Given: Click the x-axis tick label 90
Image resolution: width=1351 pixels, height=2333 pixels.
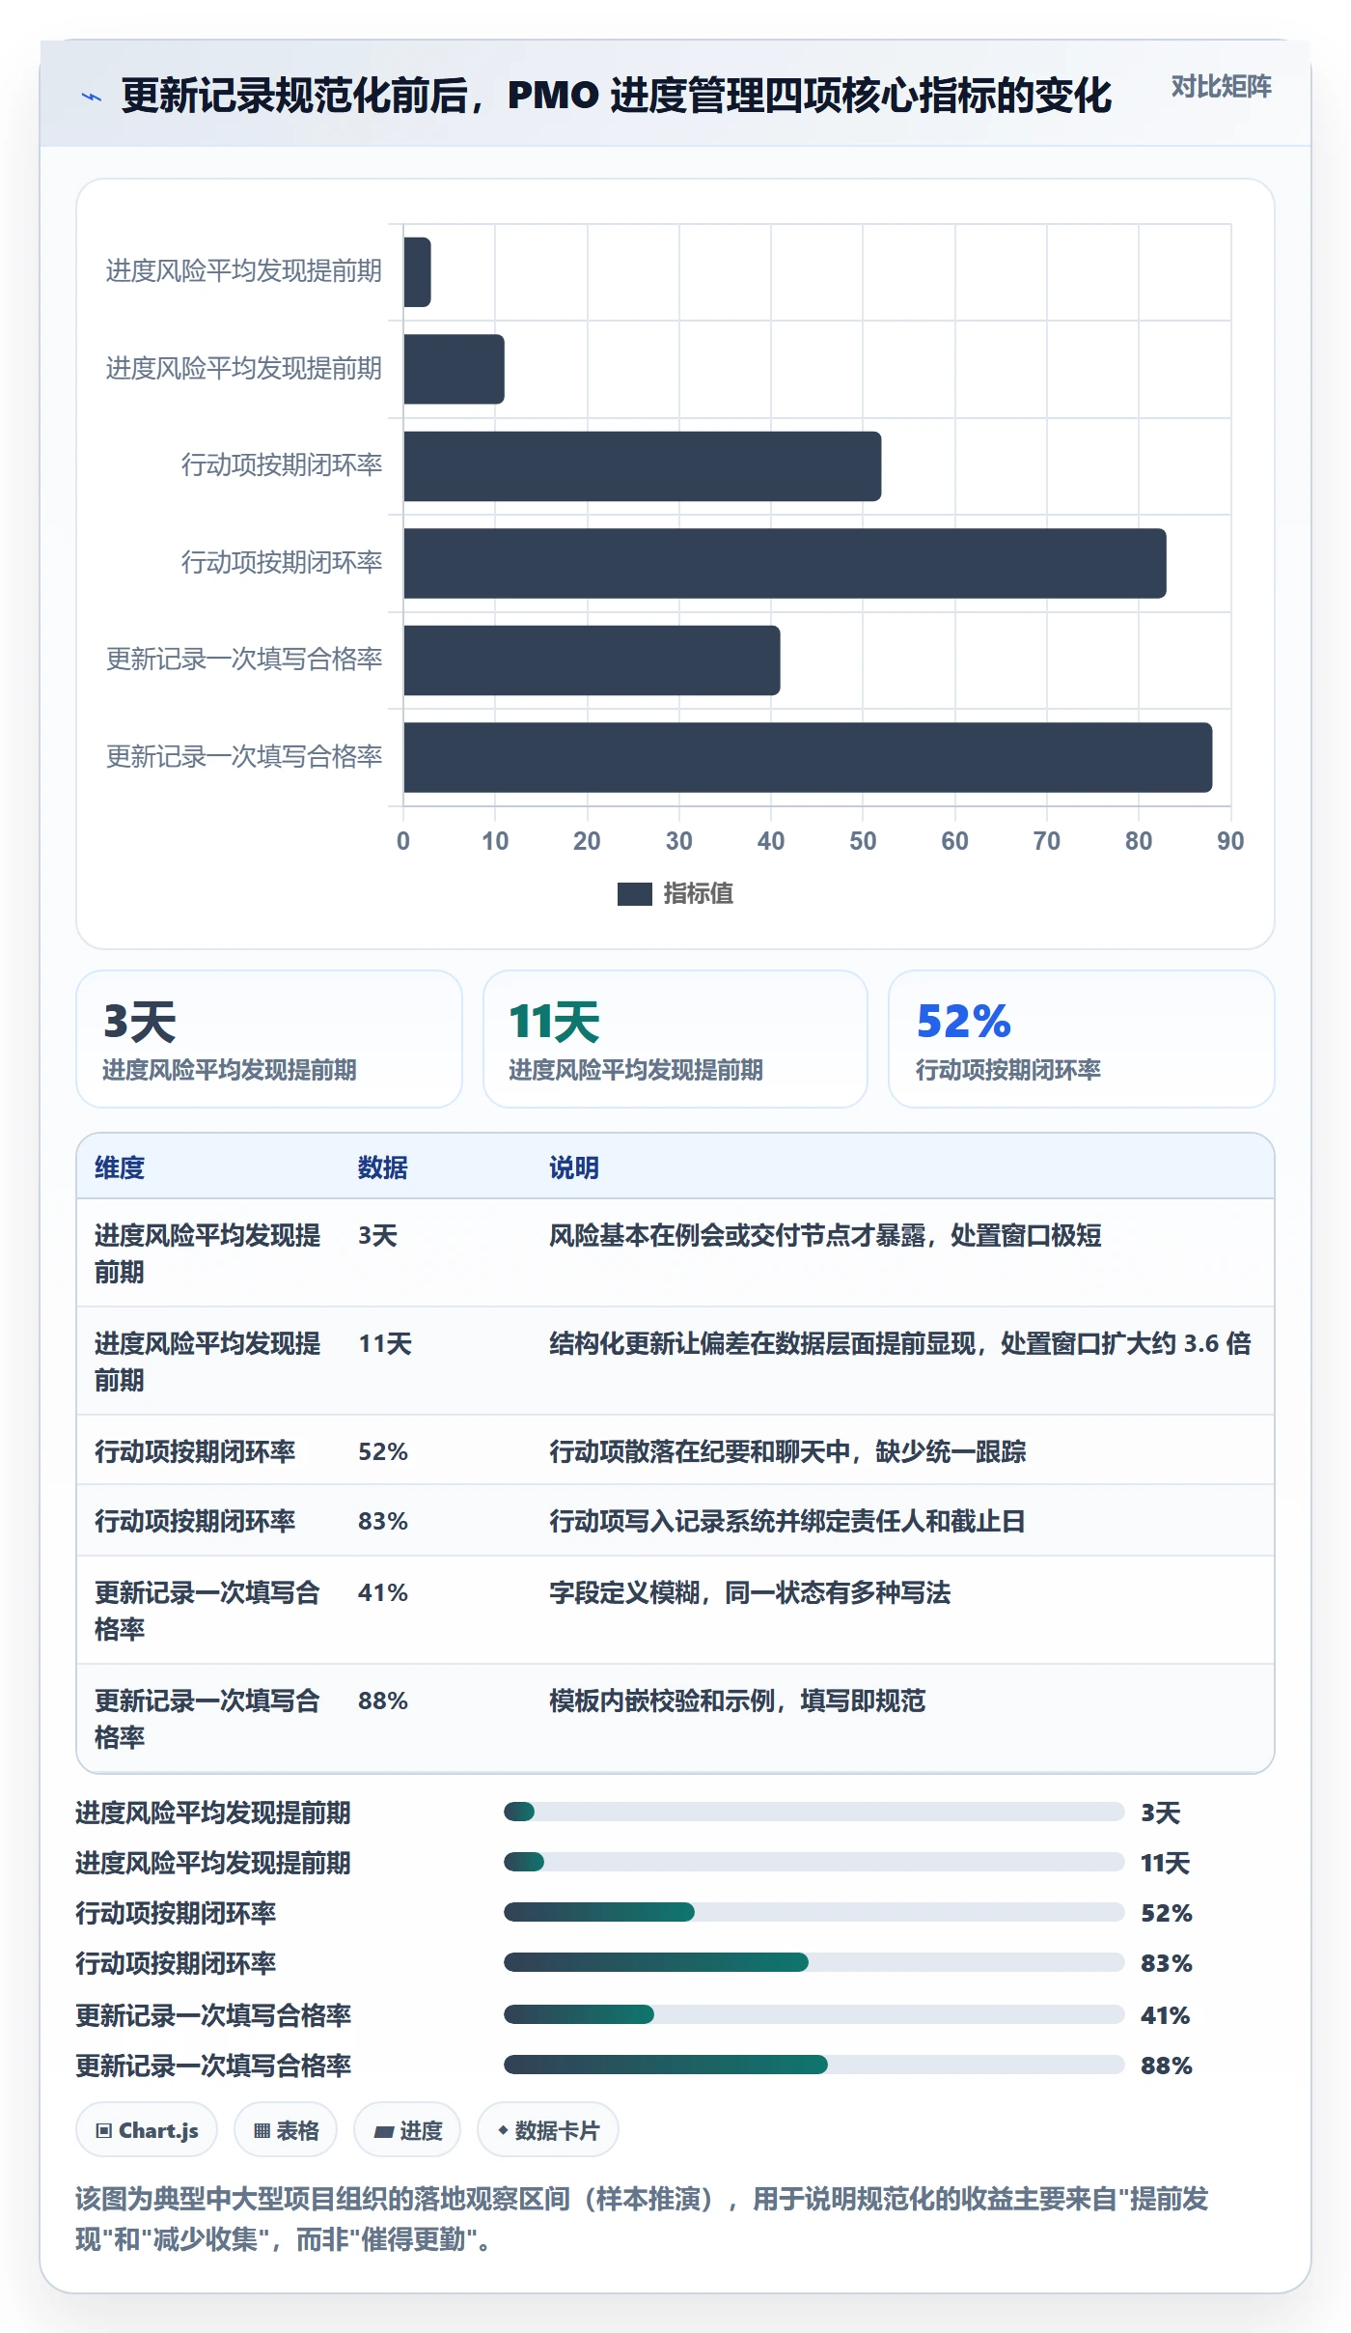Looking at the screenshot, I should (1230, 841).
